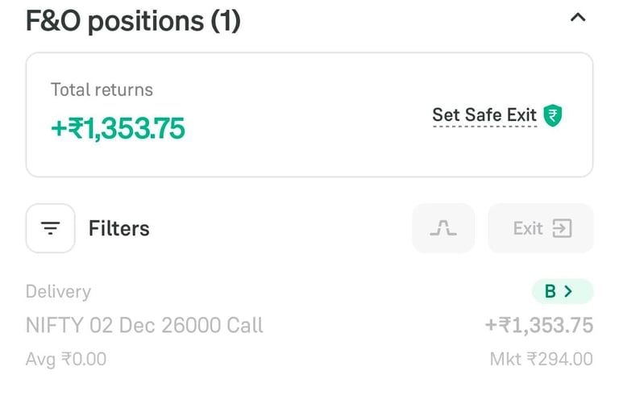This screenshot has height=408, width=619.
Task: Click the Avg ₹0.00 average price
Action: [x=66, y=359]
